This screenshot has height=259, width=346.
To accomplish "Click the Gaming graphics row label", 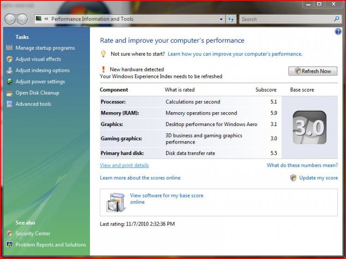I will (121, 138).
